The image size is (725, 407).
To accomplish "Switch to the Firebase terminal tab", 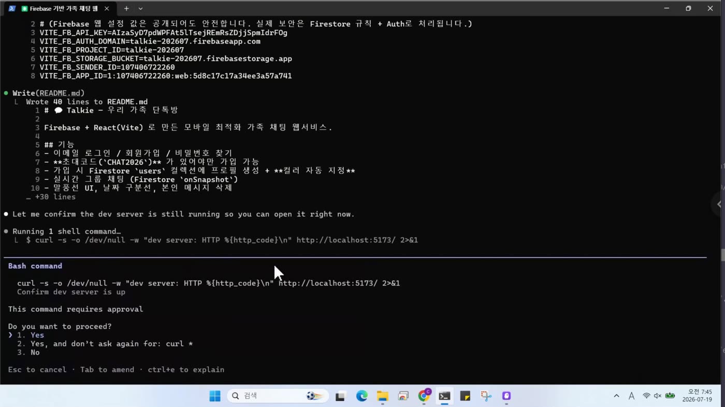I will pyautogui.click(x=60, y=8).
